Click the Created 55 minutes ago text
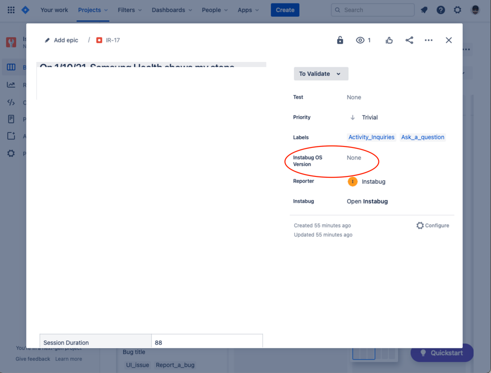 322,226
